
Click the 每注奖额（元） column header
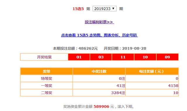(x=152, y=71)
